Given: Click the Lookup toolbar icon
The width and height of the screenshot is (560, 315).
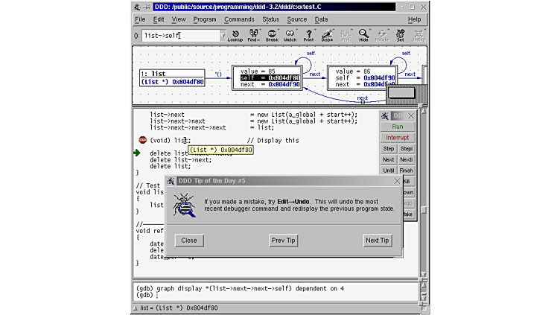Looking at the screenshot, I should [x=235, y=35].
